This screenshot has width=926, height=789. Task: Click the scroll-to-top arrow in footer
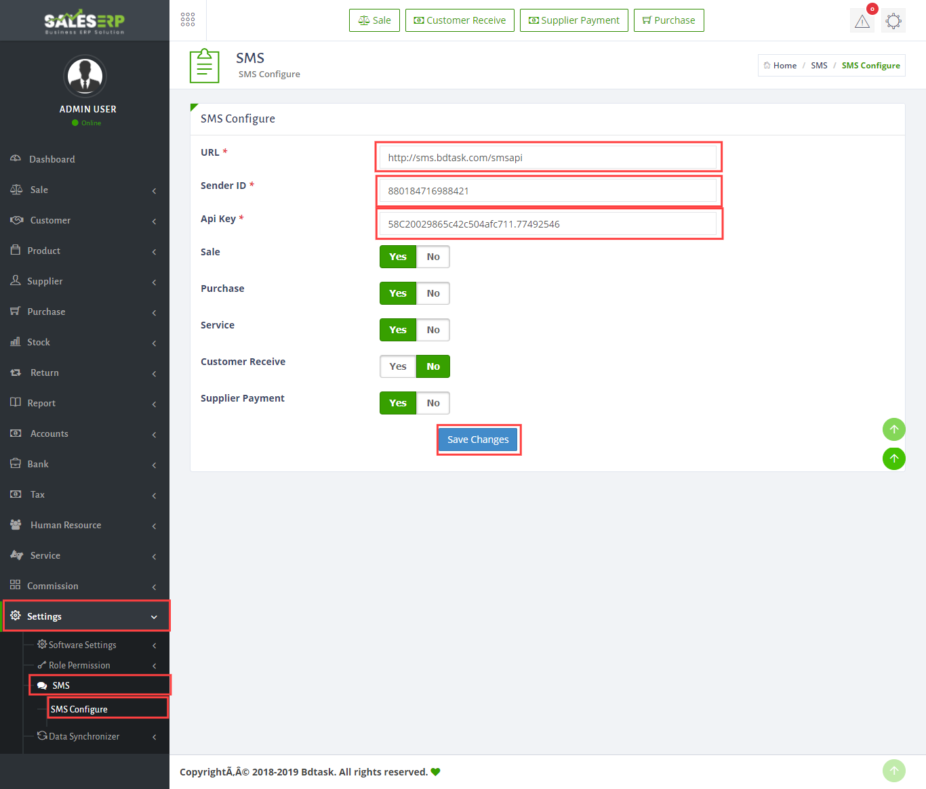pyautogui.click(x=893, y=771)
